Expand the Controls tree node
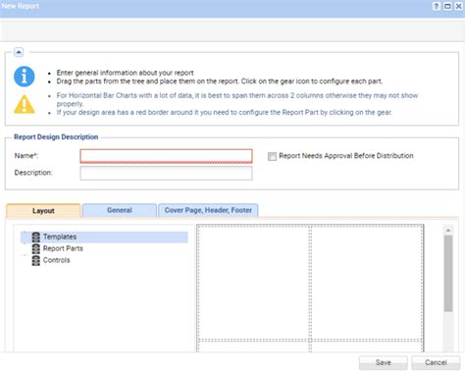 point(25,255)
